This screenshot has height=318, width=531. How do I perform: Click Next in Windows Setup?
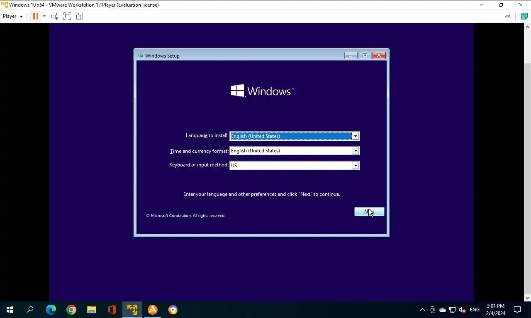[x=369, y=212]
